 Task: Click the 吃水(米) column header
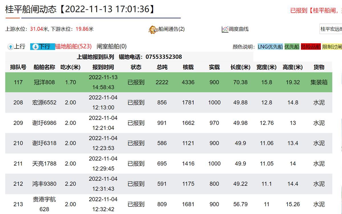tap(70, 67)
